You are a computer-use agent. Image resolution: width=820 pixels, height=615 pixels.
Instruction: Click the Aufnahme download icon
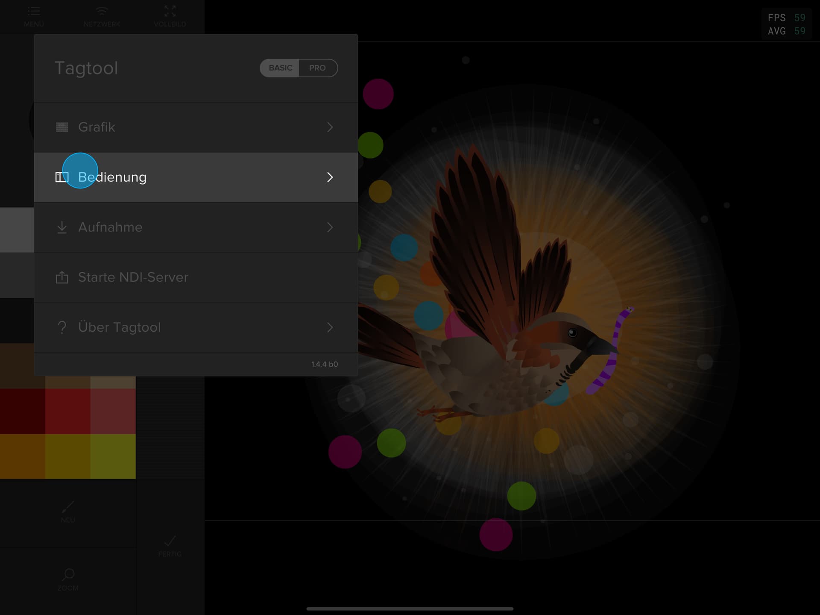click(62, 227)
